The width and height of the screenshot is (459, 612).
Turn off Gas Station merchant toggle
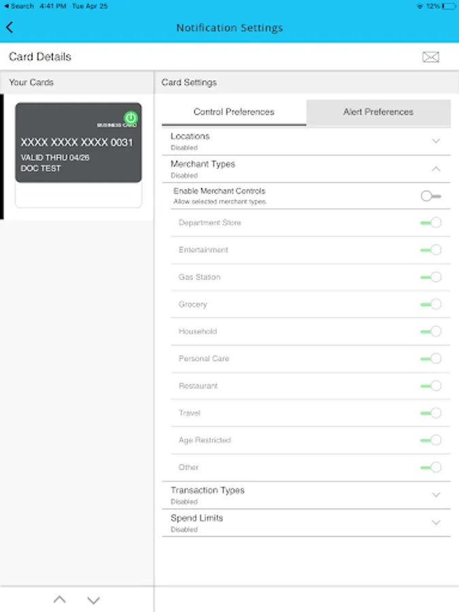430,277
